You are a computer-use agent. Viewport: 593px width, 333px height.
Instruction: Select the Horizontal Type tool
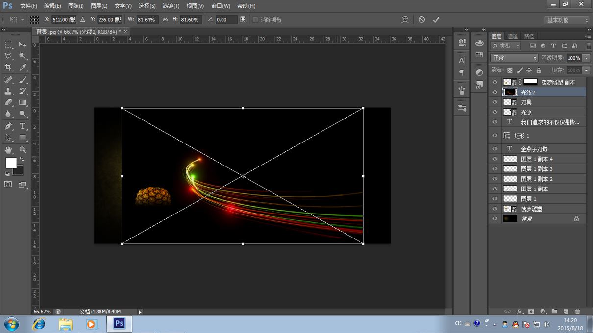coord(23,126)
